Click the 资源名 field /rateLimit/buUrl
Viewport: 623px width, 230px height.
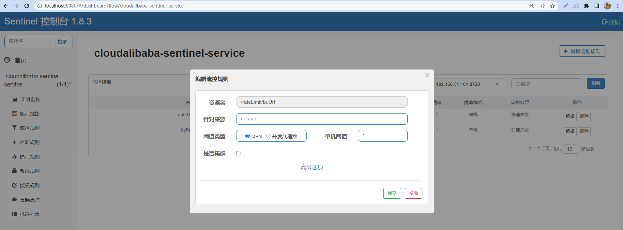[322, 102]
